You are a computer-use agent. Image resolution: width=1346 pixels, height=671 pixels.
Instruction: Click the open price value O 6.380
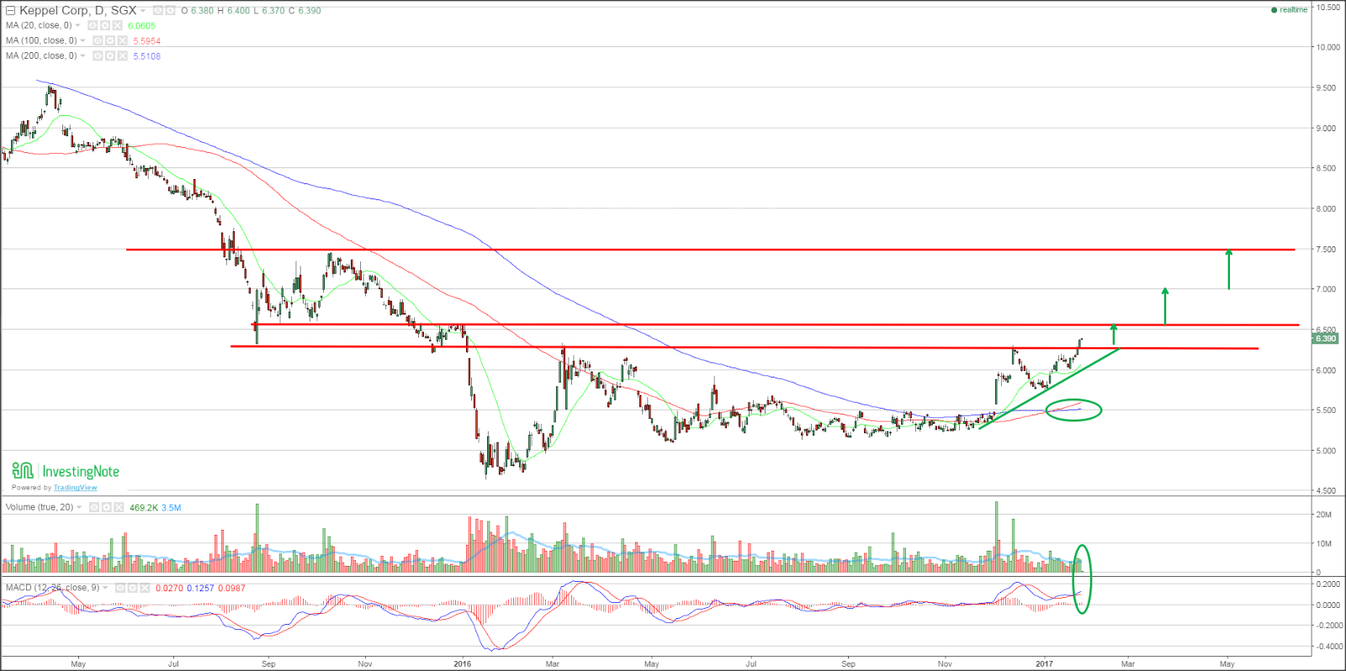coord(197,11)
